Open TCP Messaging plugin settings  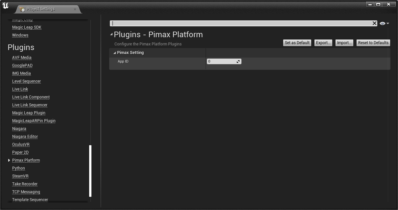(26, 192)
